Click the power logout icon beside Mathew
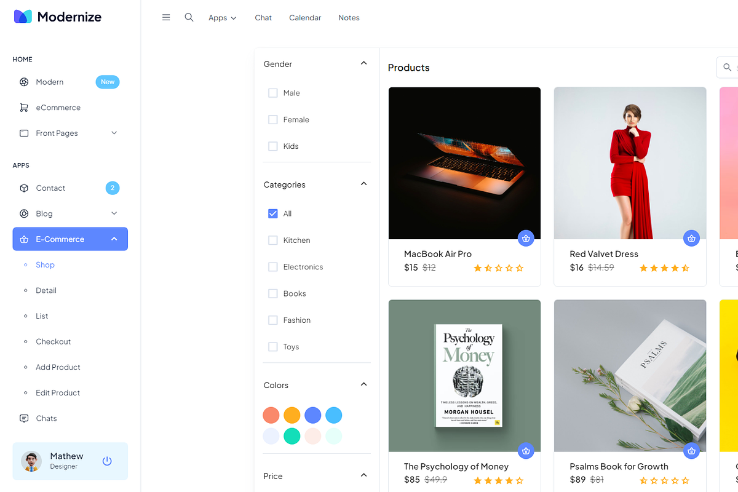 [x=107, y=461]
